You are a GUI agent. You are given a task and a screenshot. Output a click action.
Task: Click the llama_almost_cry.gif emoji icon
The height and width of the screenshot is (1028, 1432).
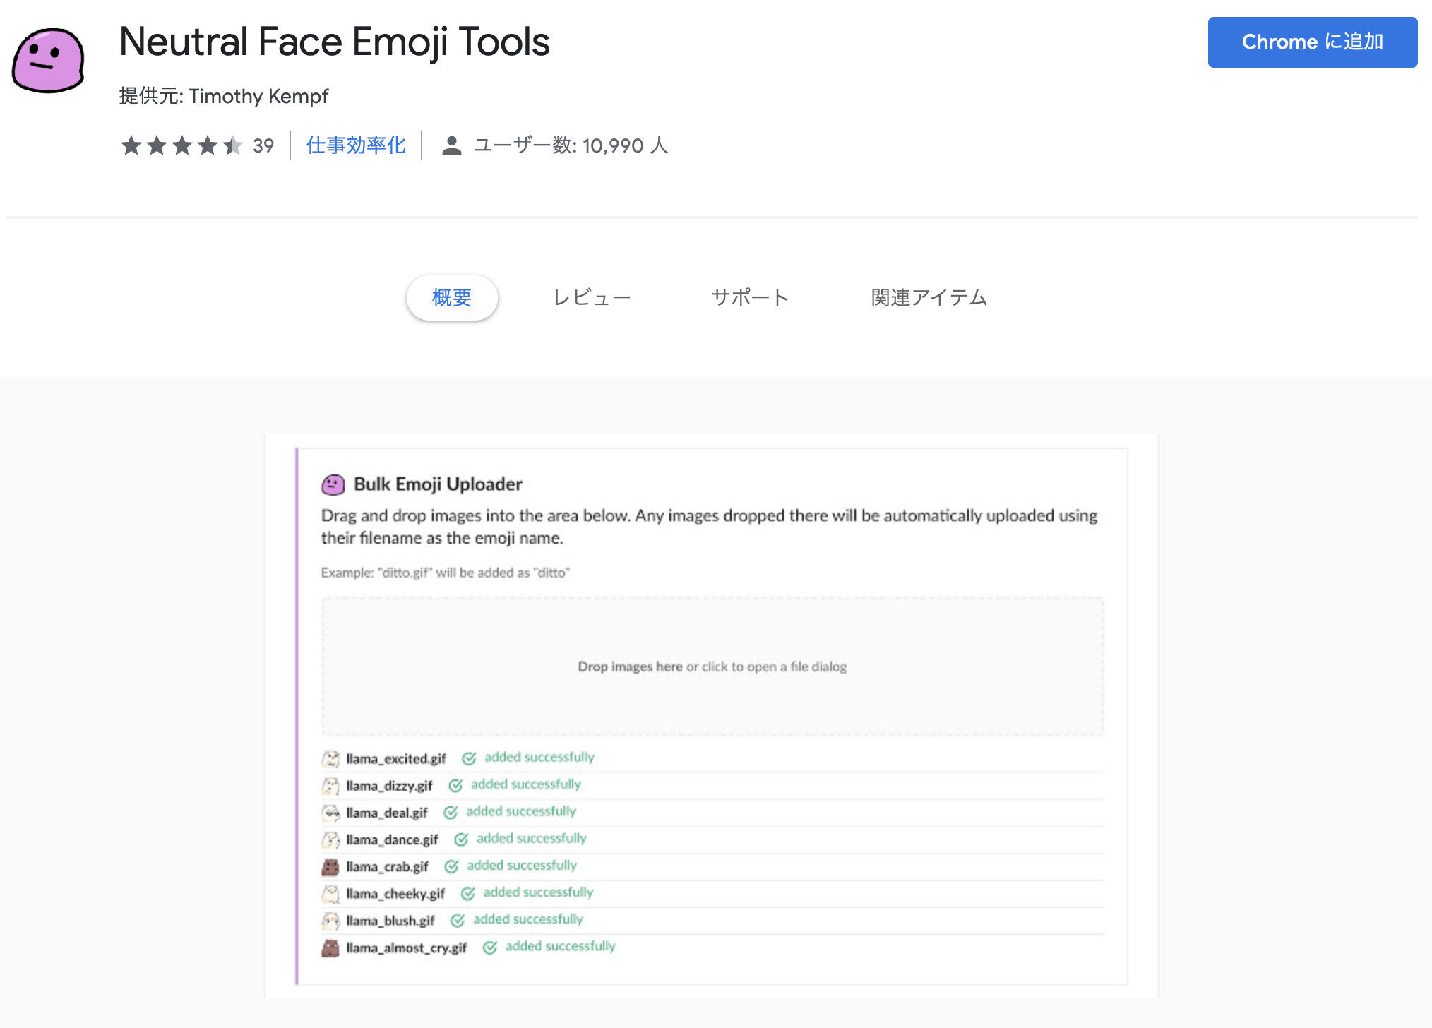tap(330, 948)
